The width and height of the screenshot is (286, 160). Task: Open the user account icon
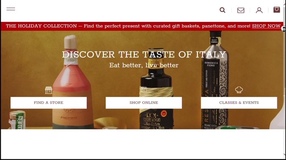point(259,10)
